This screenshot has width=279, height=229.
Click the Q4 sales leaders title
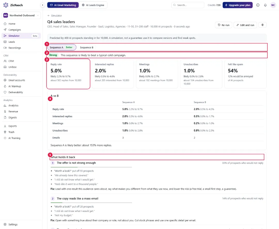61,22
